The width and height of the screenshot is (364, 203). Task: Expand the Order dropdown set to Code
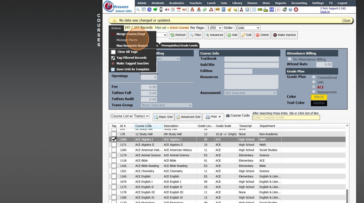(247, 28)
